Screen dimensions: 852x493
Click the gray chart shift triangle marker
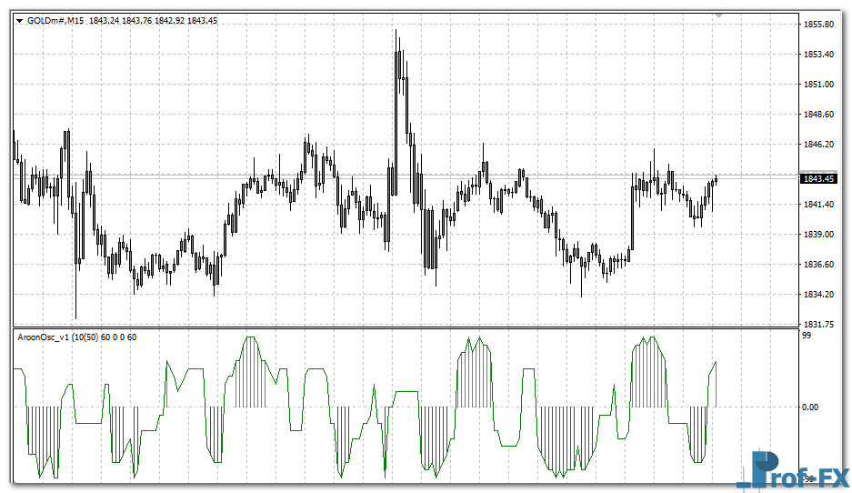719,15
